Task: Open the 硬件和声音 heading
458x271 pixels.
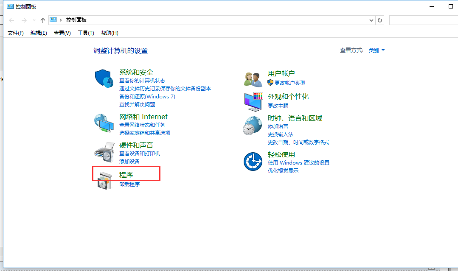Action: (136, 145)
